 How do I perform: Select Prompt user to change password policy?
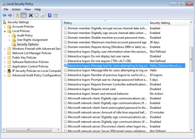pyautogui.click(x=108, y=80)
